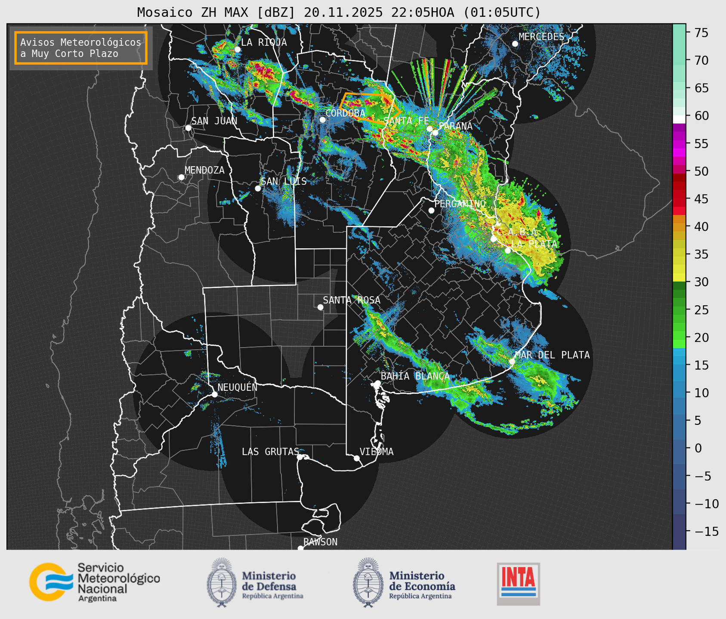The width and height of the screenshot is (726, 619).
Task: Click the INTA logo
Action: [x=518, y=584]
